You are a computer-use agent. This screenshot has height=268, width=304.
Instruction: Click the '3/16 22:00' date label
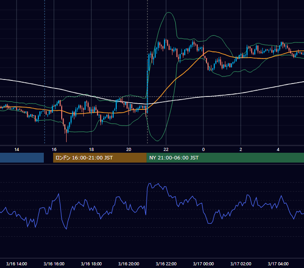pyautogui.click(x=166, y=264)
